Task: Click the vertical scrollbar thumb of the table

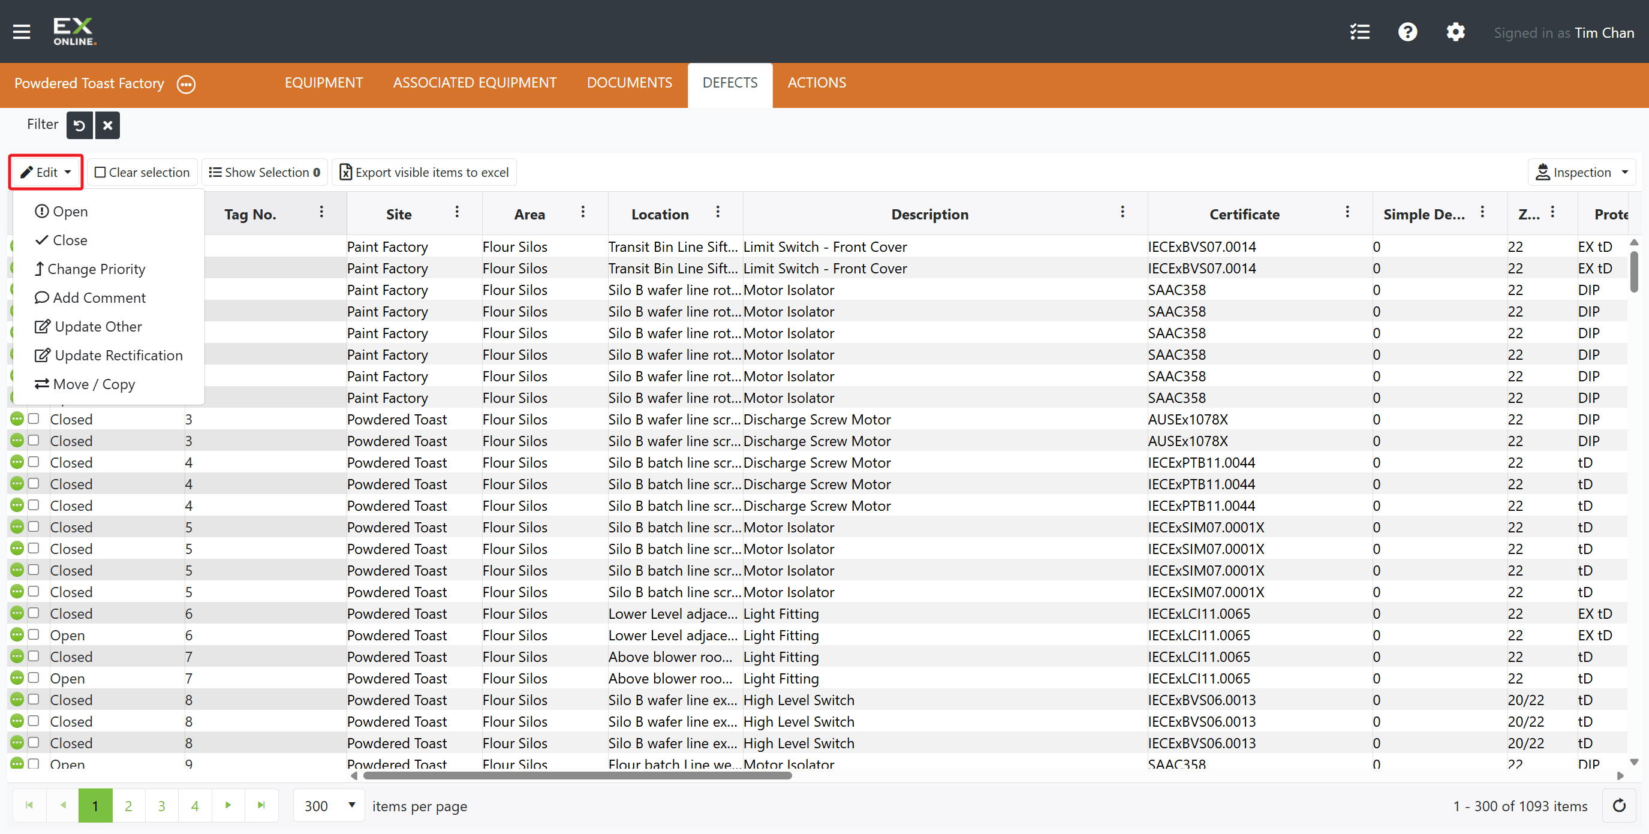Action: point(1633,272)
